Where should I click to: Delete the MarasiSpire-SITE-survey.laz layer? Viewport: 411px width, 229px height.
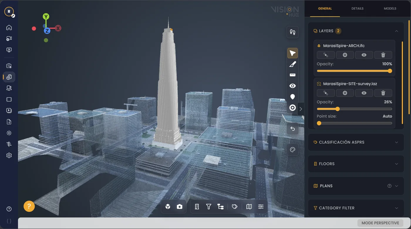[x=383, y=93]
